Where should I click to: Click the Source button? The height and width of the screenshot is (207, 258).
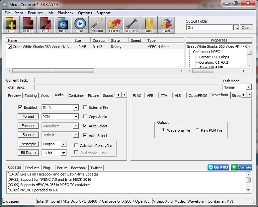click(x=28, y=135)
